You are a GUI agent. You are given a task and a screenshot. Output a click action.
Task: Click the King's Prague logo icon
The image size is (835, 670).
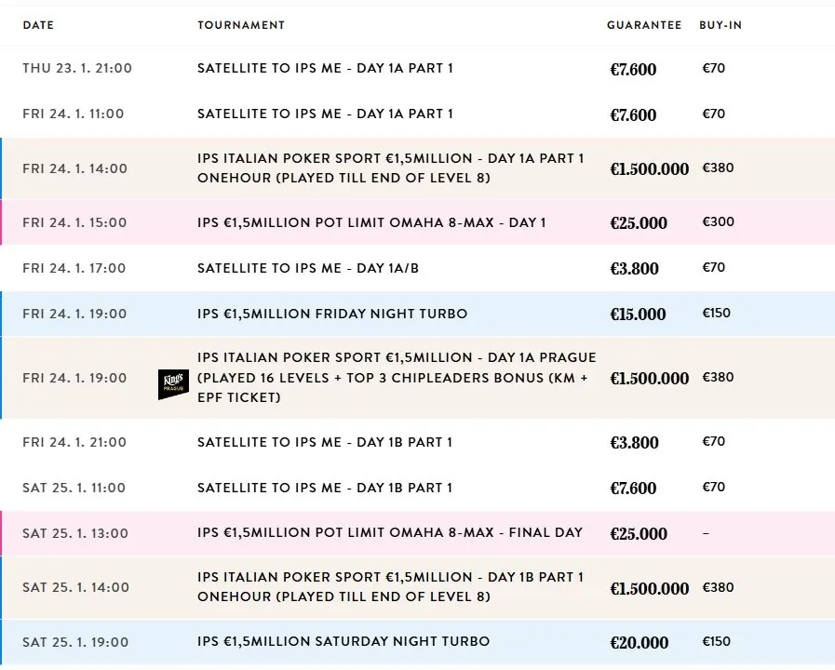click(x=173, y=383)
